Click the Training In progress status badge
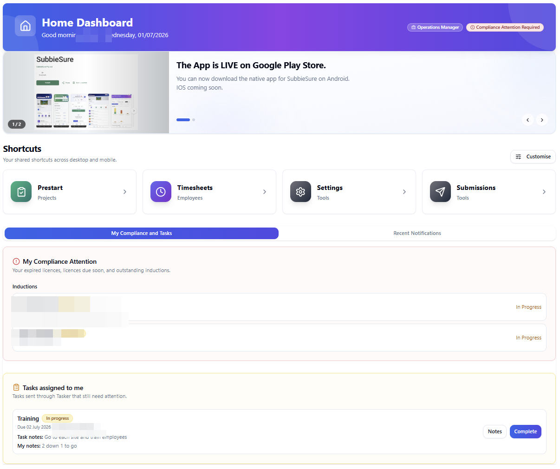This screenshot has height=469, width=560. (x=57, y=418)
